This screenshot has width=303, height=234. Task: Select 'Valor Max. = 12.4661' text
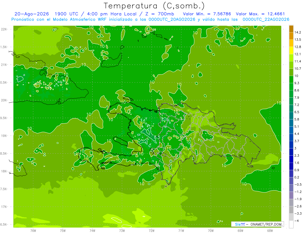(260, 14)
